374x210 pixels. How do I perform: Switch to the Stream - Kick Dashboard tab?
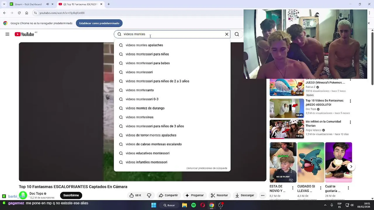(28, 4)
